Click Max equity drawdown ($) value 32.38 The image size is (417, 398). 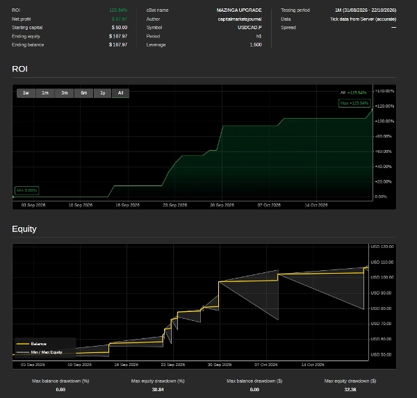click(350, 390)
